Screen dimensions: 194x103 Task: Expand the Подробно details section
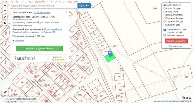(19, 41)
